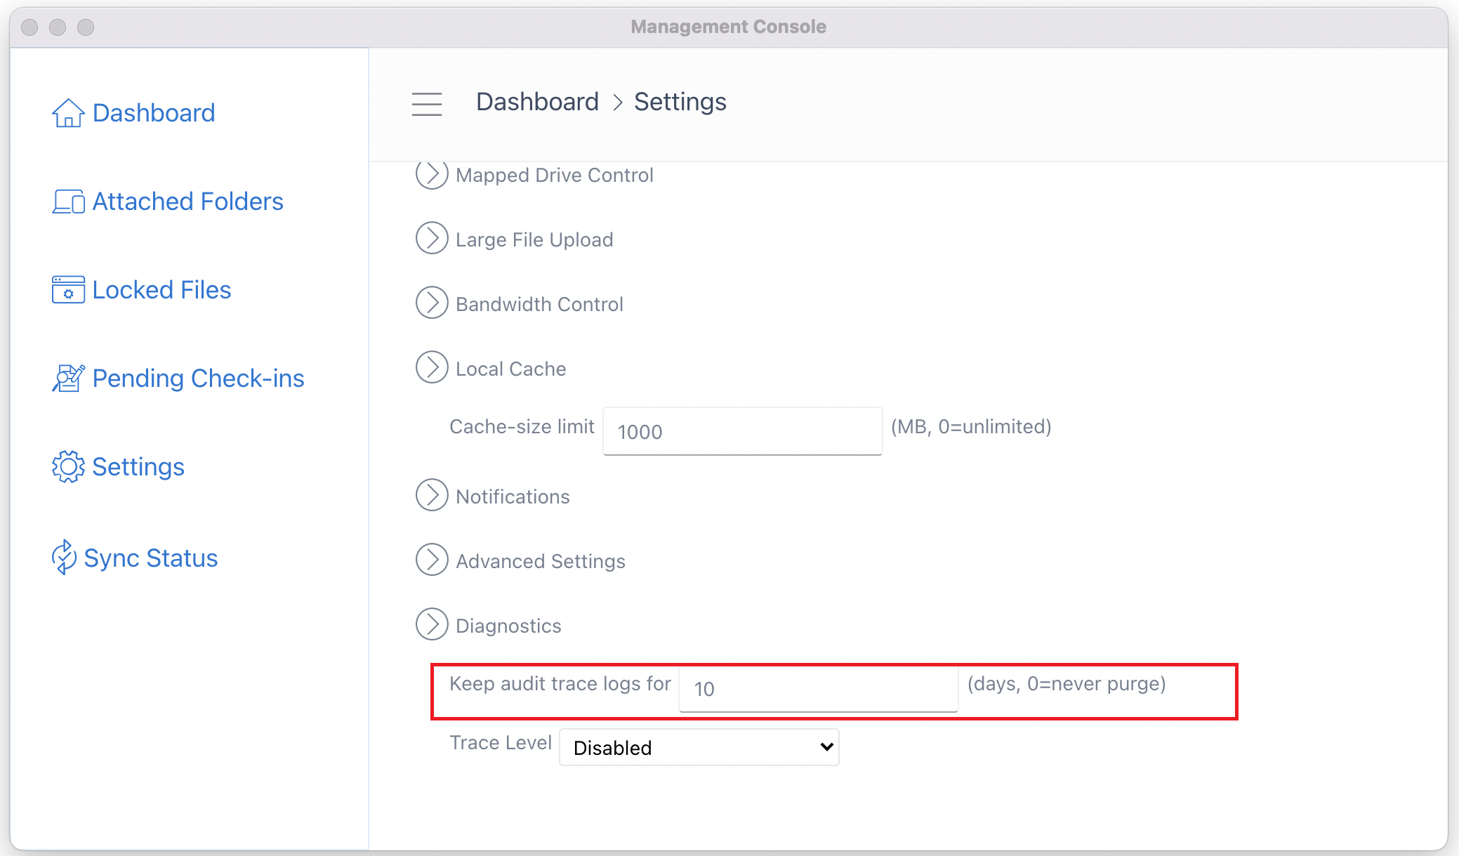Image resolution: width=1459 pixels, height=856 pixels.
Task: Click the Large File Upload label
Action: coord(534,239)
